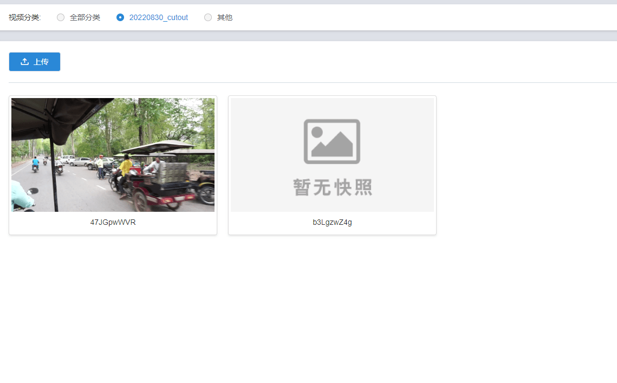Select the 全部分类 radio button
This screenshot has height=383, width=617.
pyautogui.click(x=61, y=17)
